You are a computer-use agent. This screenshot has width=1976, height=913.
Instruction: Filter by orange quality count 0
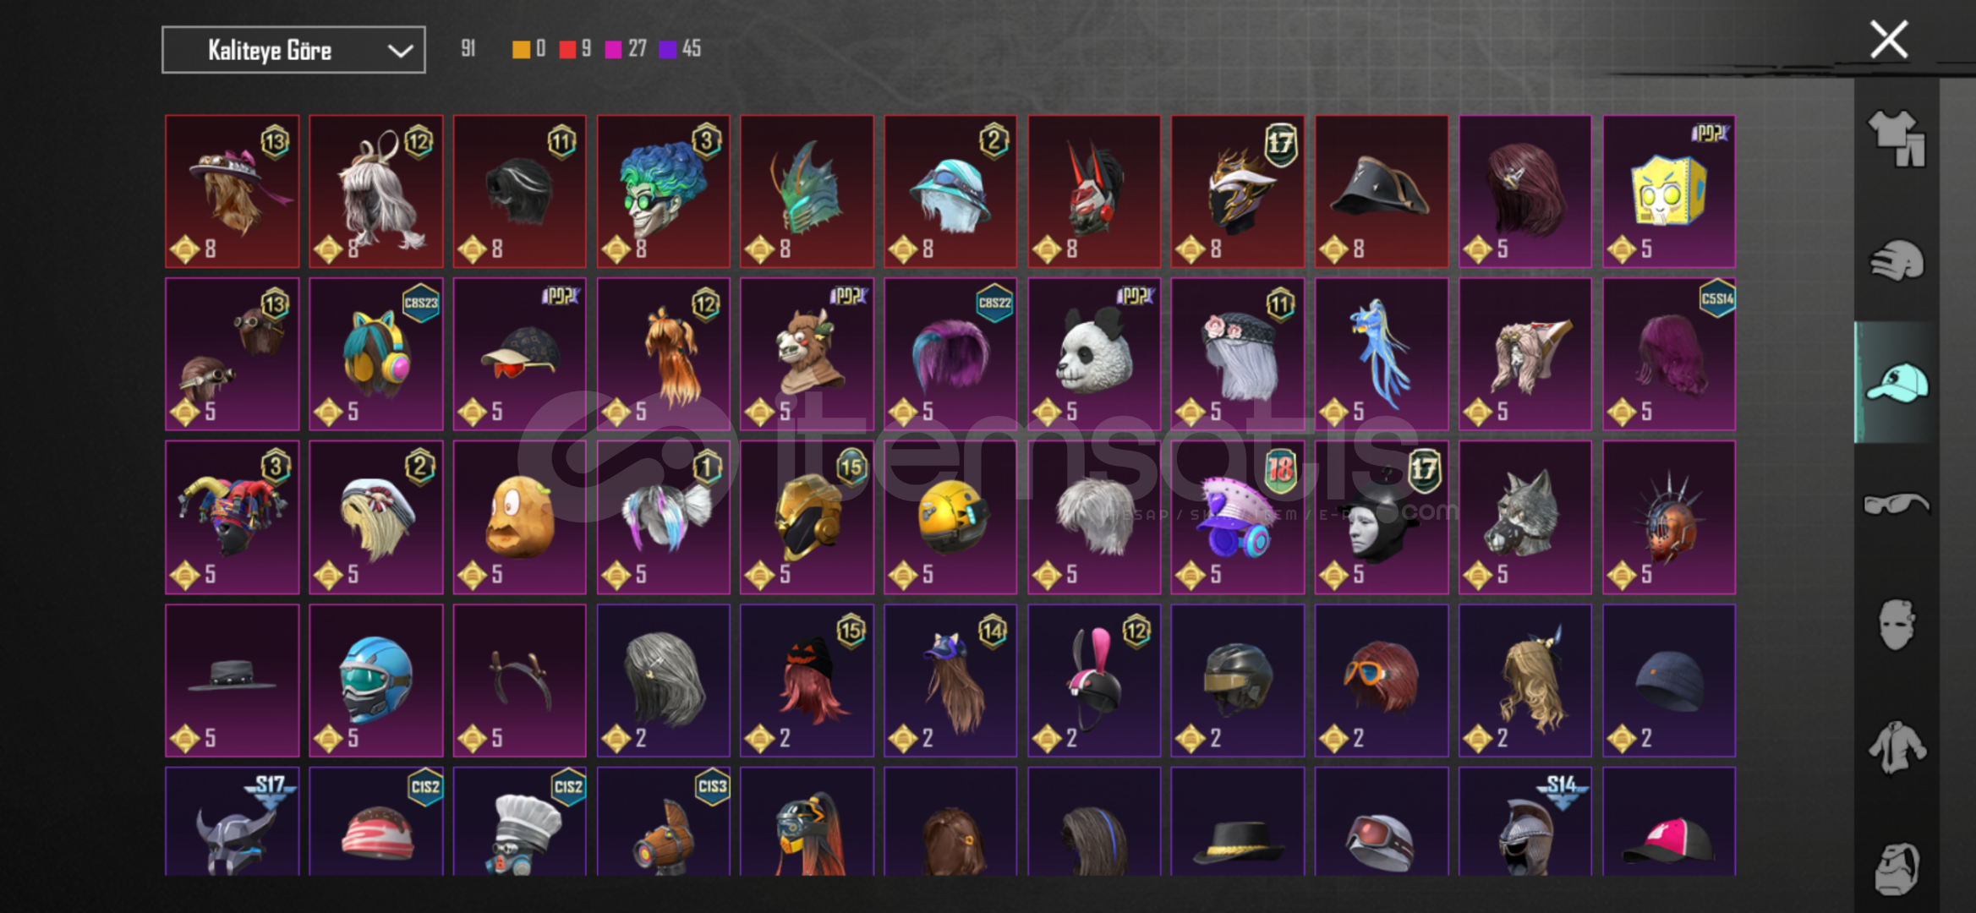[529, 49]
